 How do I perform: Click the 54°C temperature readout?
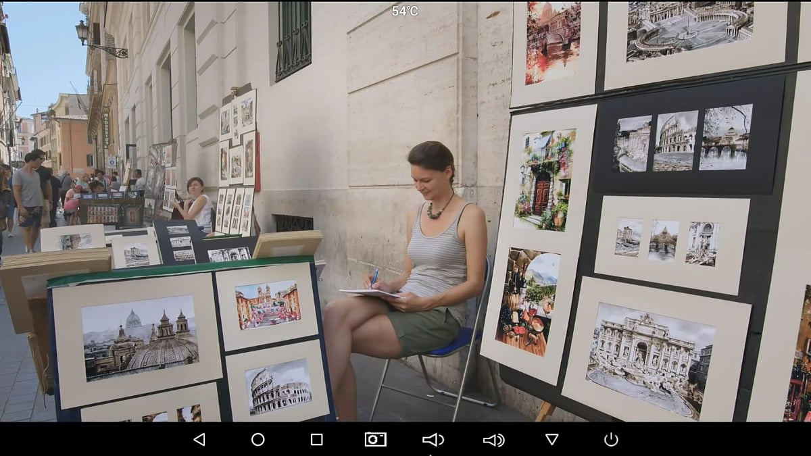(405, 11)
